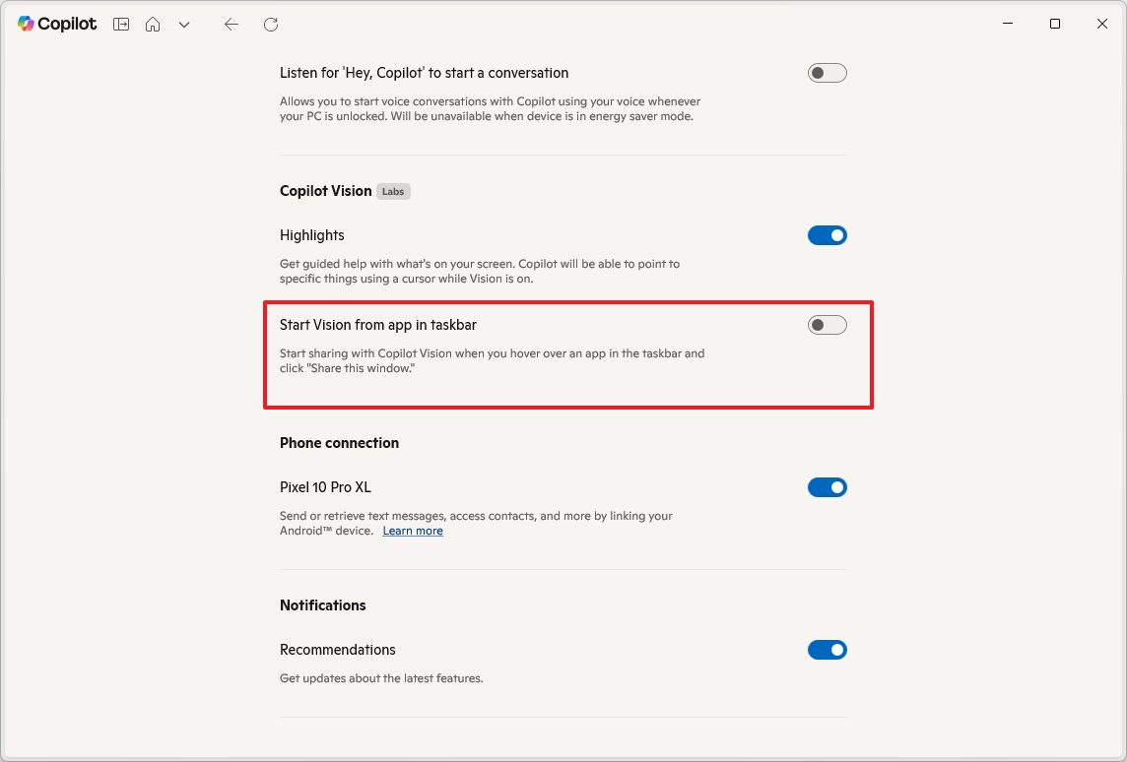Refresh the current Copilot page
The width and height of the screenshot is (1127, 762).
click(x=271, y=24)
